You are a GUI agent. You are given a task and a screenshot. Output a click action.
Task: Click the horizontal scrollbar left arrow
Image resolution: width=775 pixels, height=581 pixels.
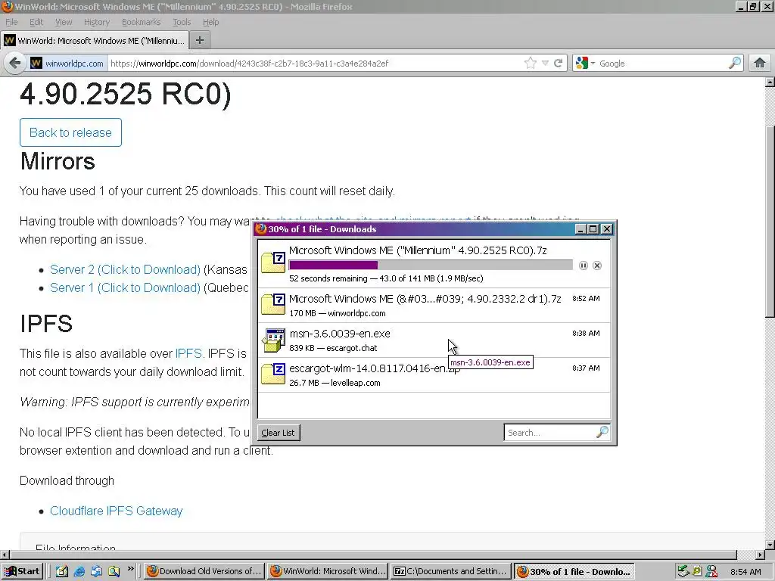click(x=5, y=555)
